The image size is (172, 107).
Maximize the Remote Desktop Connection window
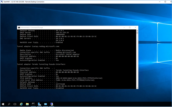point(165,2)
